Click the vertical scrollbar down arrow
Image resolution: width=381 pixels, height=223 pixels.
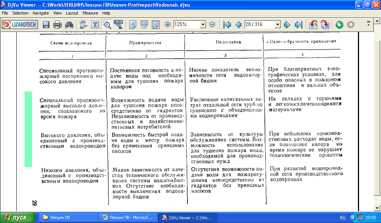tap(377, 208)
